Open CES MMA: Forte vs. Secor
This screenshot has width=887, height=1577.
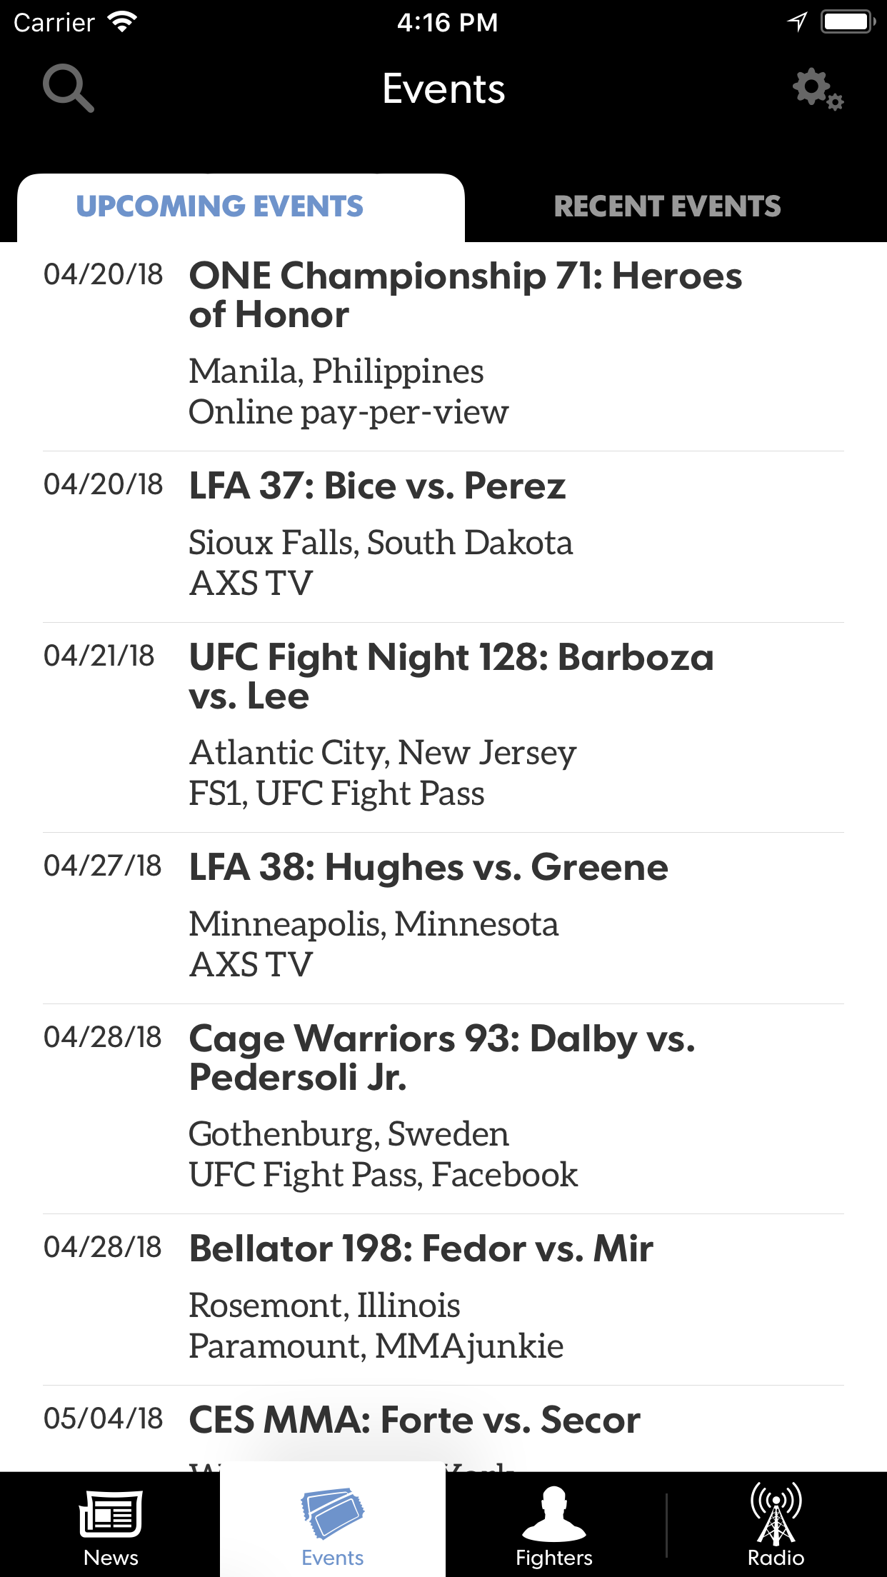tap(414, 1420)
